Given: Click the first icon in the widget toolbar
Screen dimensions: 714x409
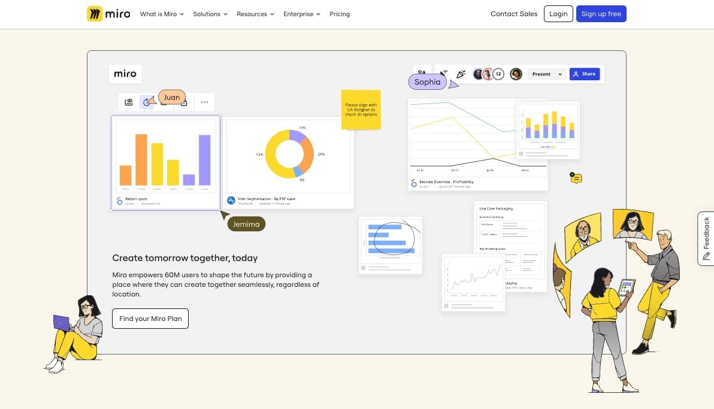Looking at the screenshot, I should (x=129, y=102).
